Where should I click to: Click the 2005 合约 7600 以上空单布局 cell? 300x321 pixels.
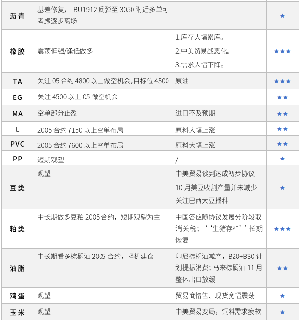pos(80,145)
